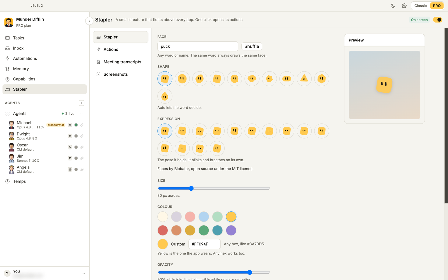Toggle the grey status dot for Dwight
Viewport: 448px width, 280px height.
(x=76, y=136)
